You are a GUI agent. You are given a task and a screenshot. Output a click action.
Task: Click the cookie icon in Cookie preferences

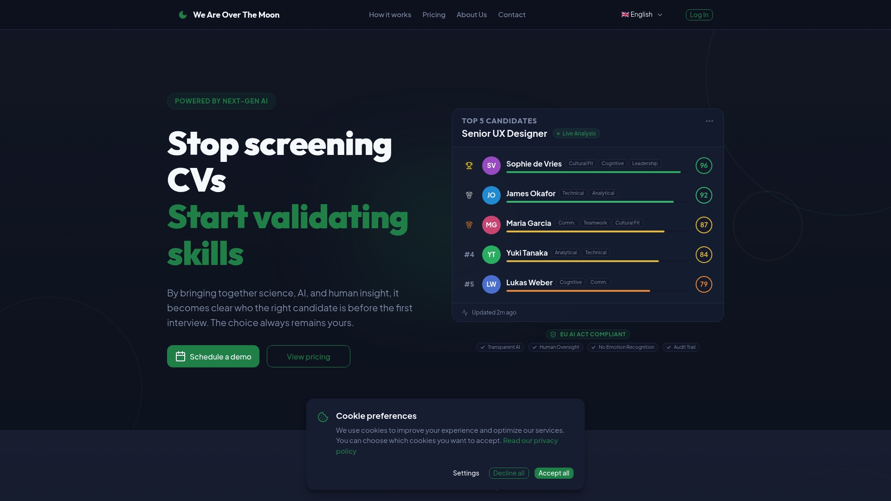coord(323,417)
